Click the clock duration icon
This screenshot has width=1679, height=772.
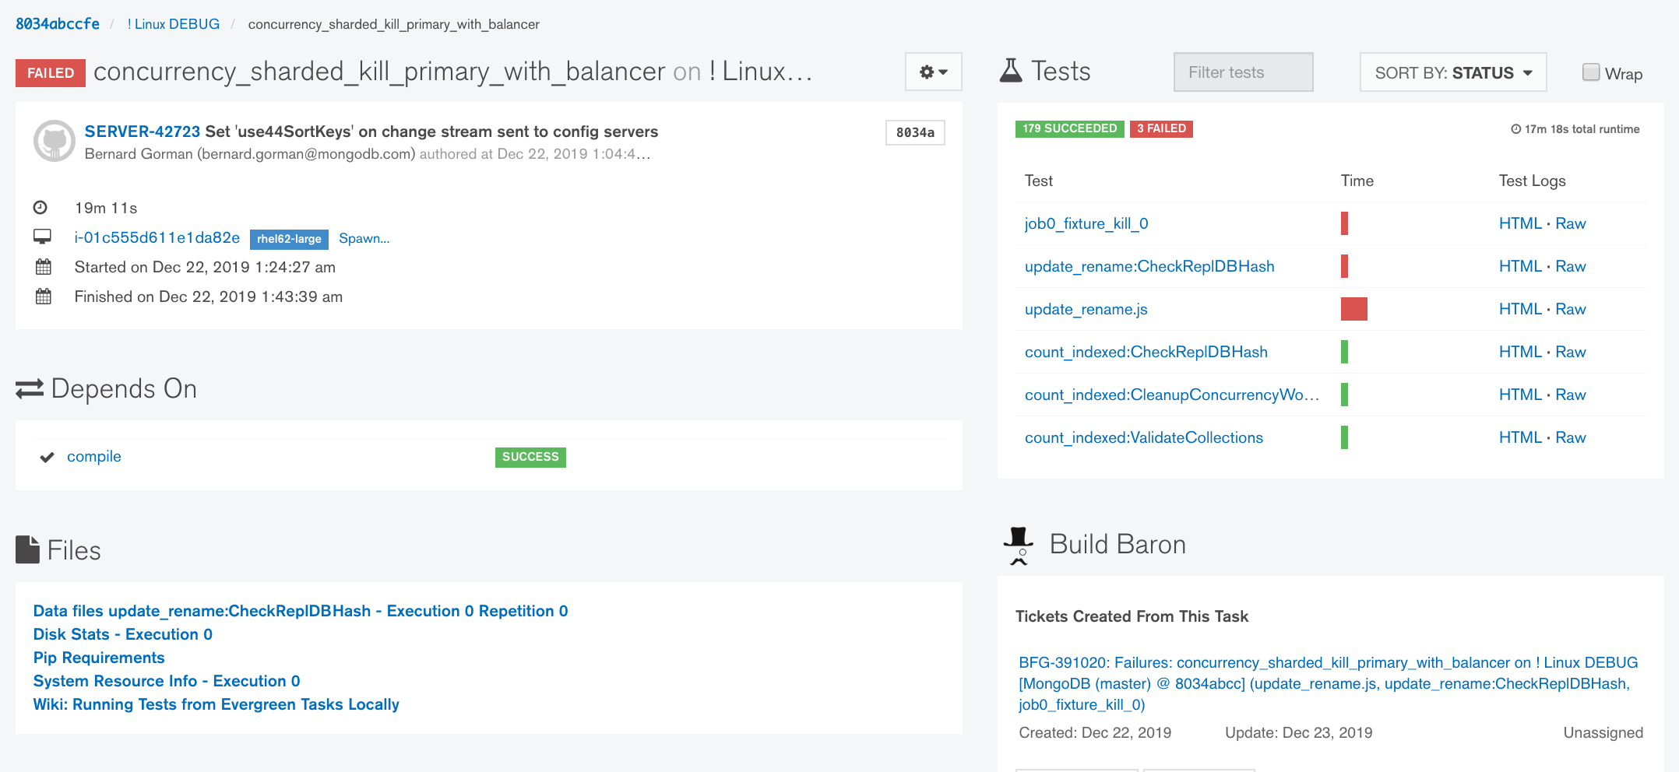[x=40, y=207]
